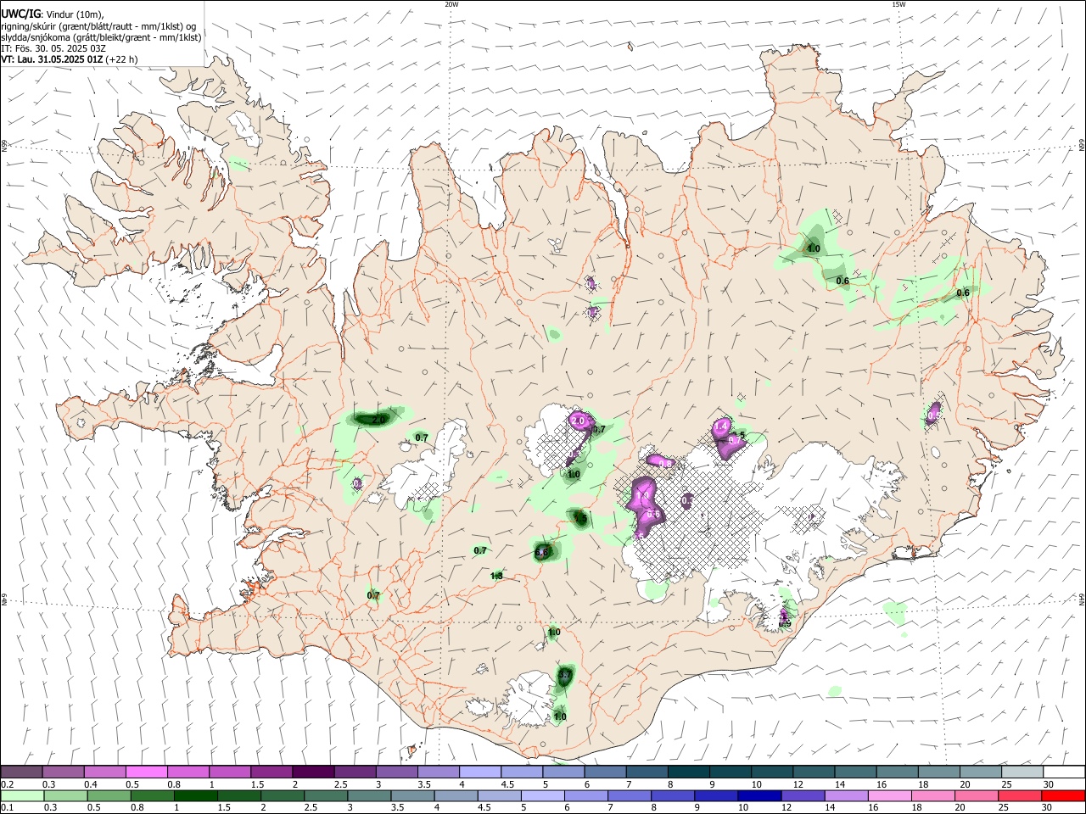Click the 20 grey-teal swatch in upper legend

tap(981, 772)
